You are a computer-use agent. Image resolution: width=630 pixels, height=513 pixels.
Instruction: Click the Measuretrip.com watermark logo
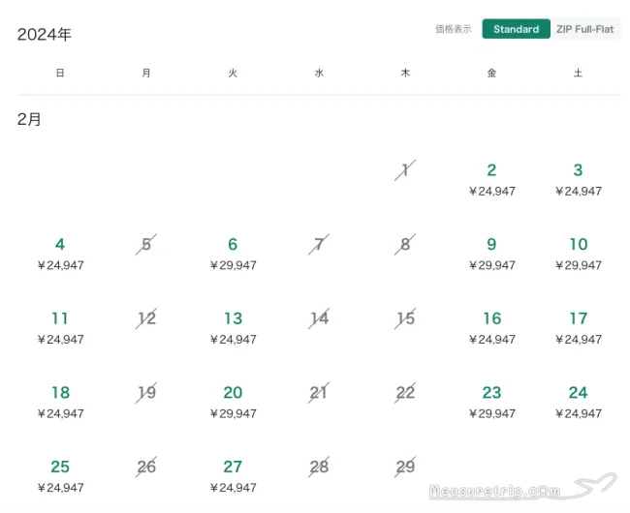tap(522, 486)
